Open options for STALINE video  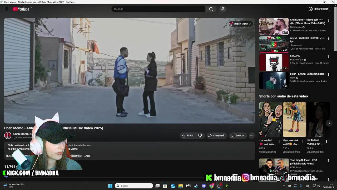[328, 56]
